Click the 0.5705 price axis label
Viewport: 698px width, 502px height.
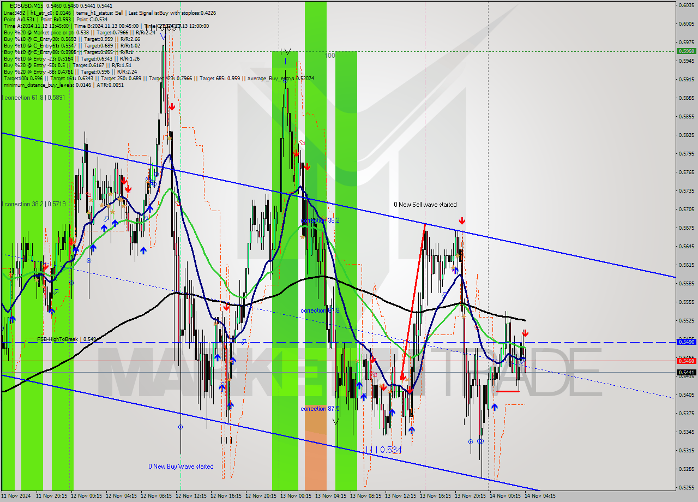coord(686,209)
